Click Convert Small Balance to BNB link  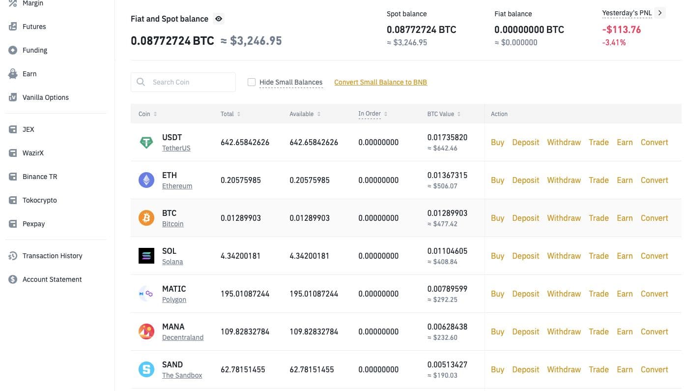pos(380,82)
